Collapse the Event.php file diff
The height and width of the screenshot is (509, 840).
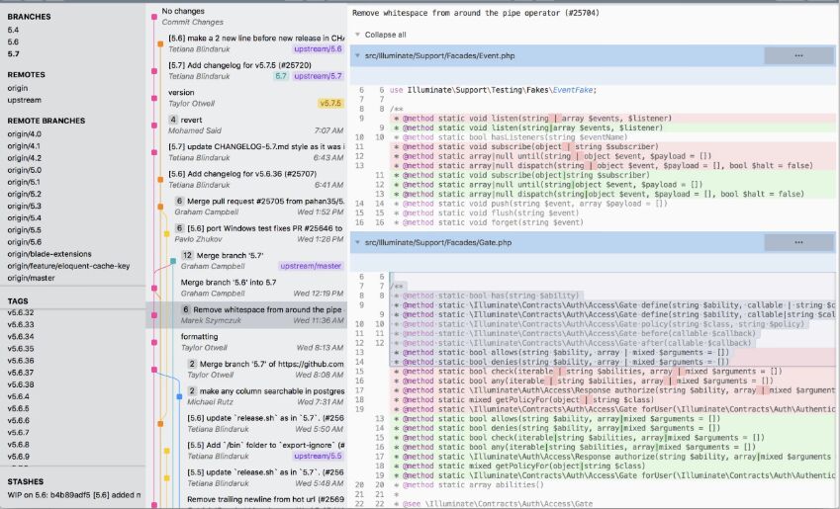click(x=357, y=55)
